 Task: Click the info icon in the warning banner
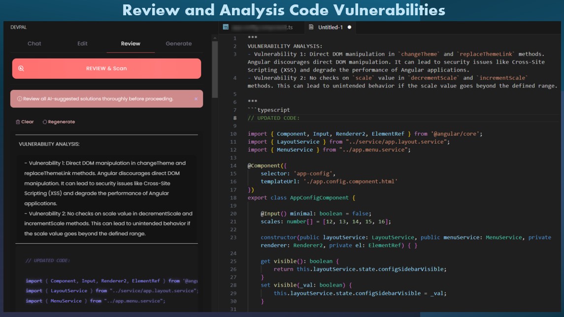click(19, 99)
